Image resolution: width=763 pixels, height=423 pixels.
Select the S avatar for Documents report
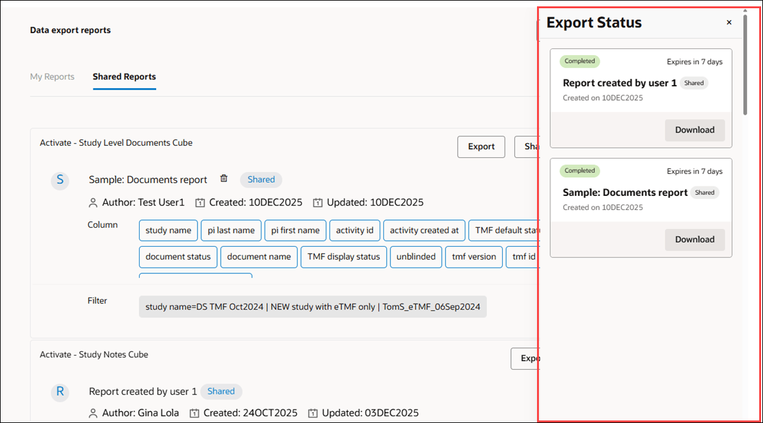(60, 180)
